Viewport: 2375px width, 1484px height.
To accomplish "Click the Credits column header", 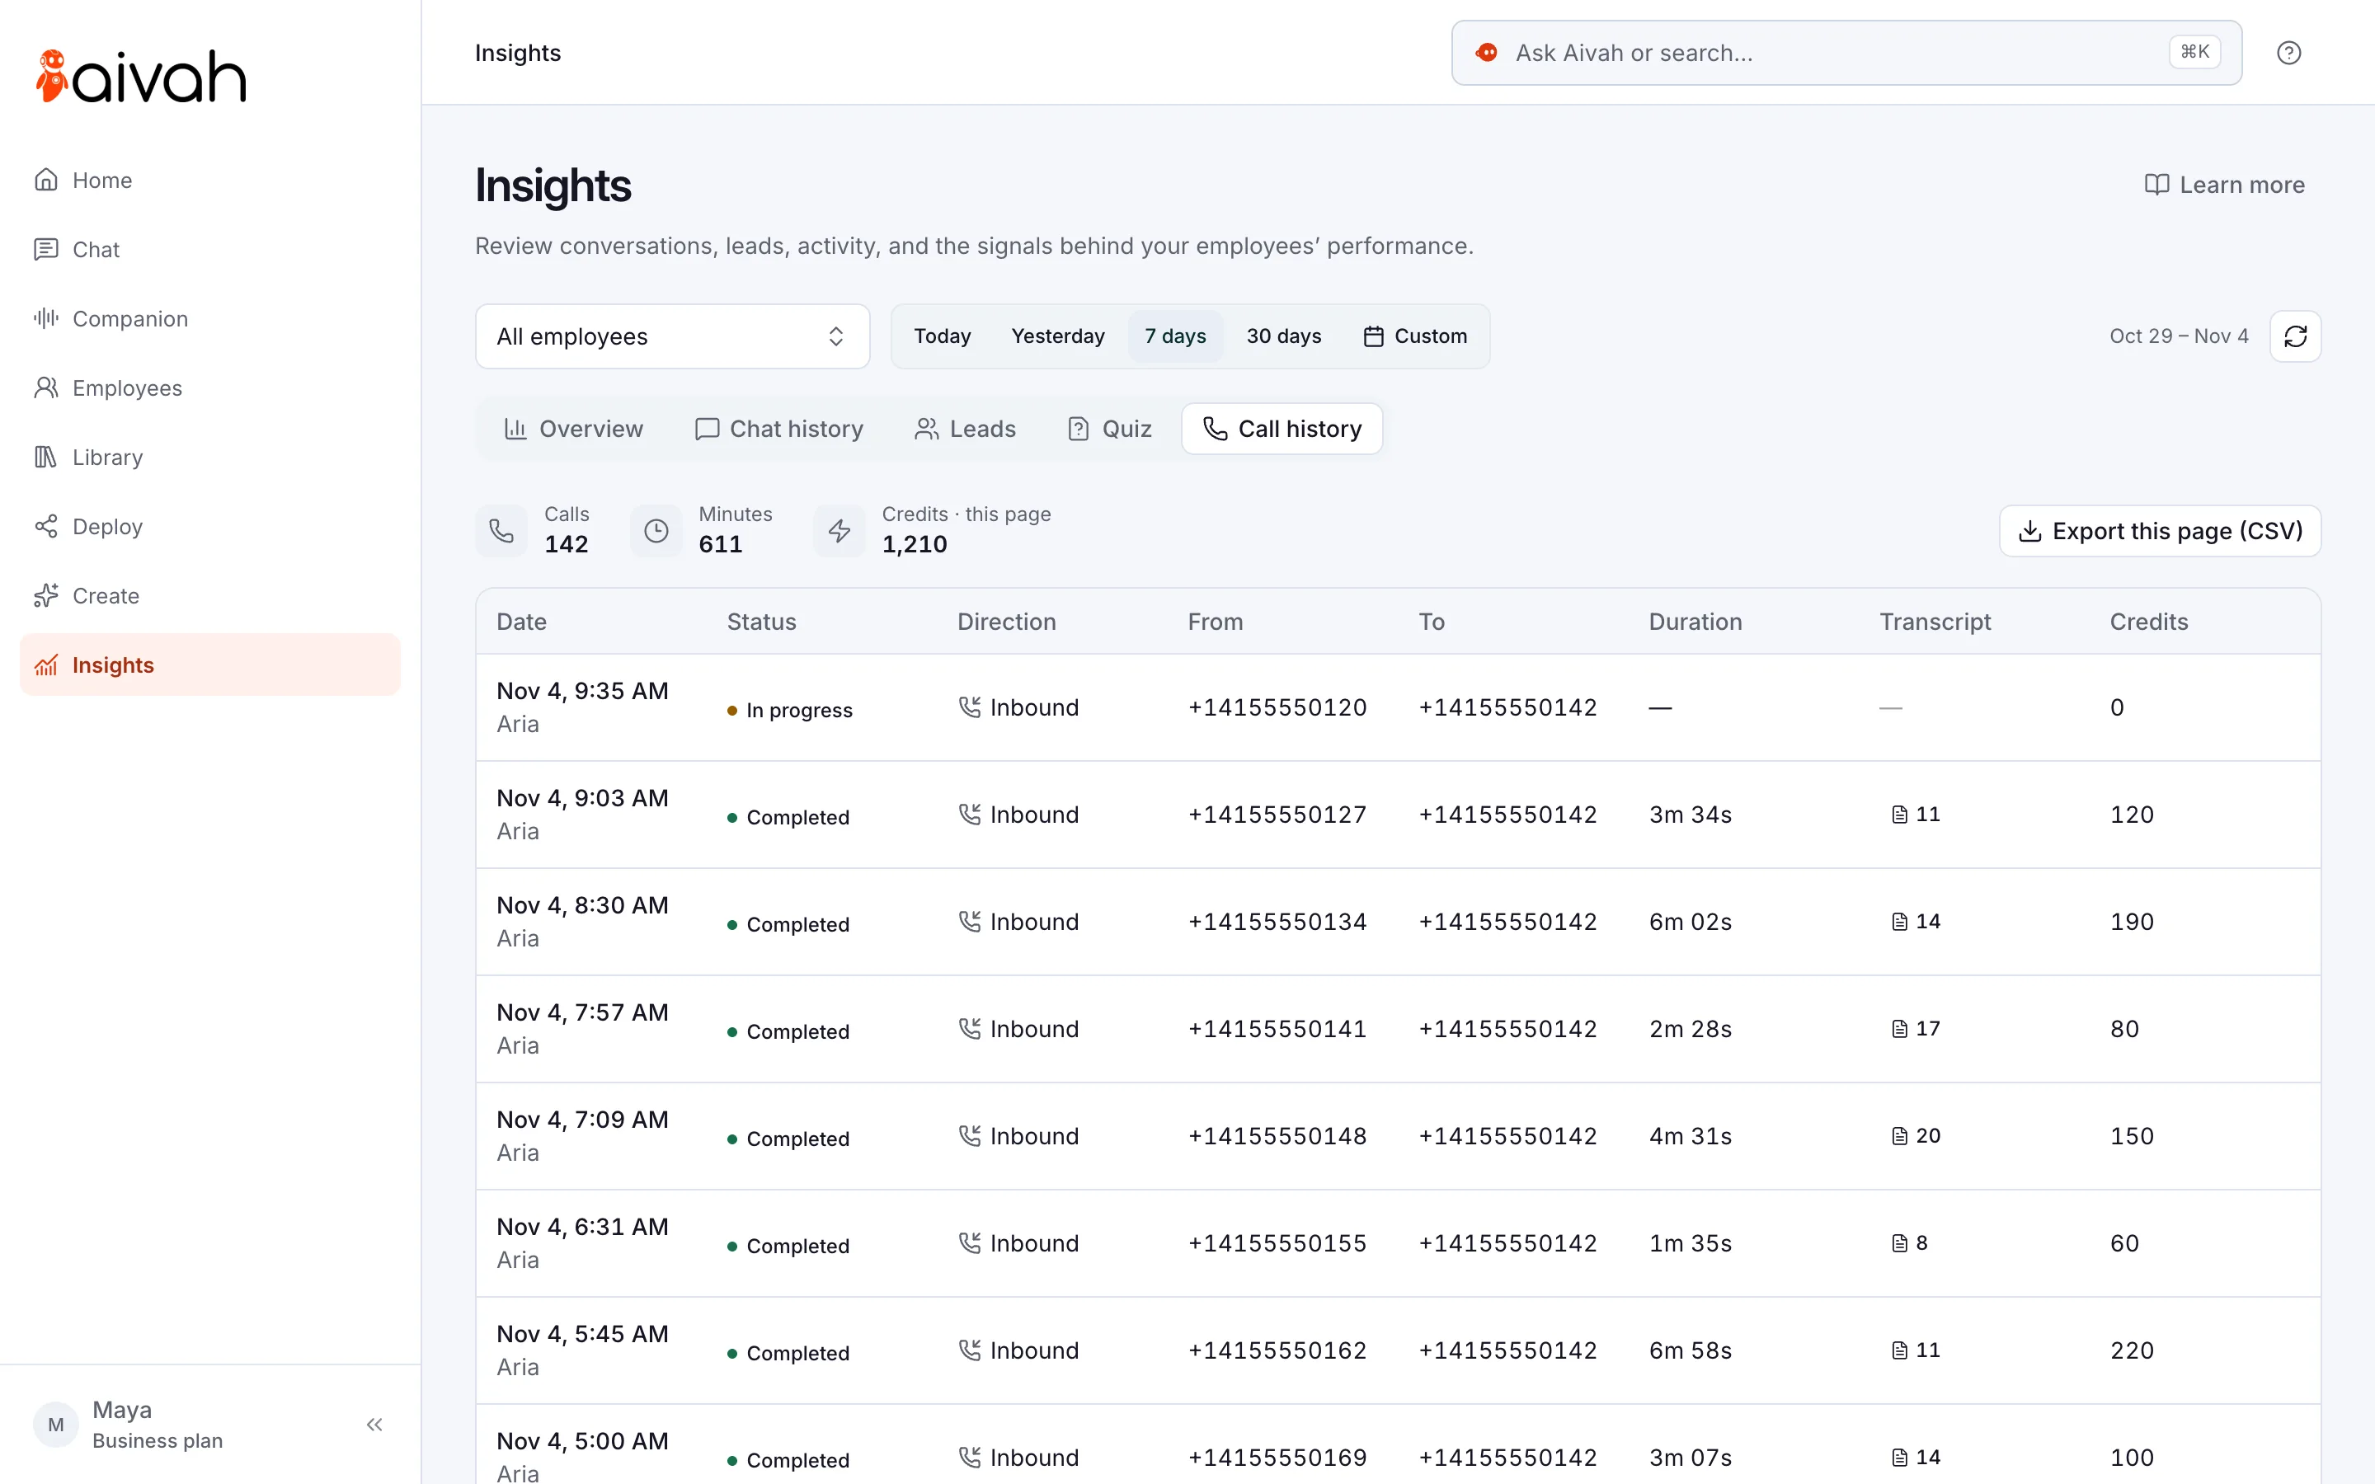I will click(x=2148, y=622).
